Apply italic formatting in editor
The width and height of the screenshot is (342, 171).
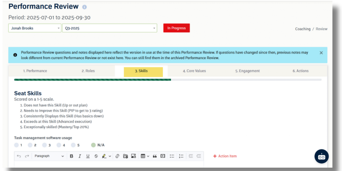(x=79, y=156)
